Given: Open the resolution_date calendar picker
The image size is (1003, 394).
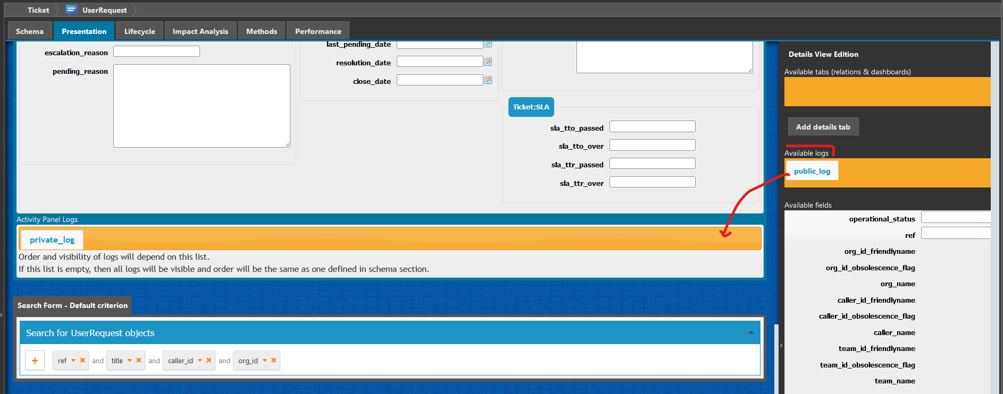Looking at the screenshot, I should [488, 62].
